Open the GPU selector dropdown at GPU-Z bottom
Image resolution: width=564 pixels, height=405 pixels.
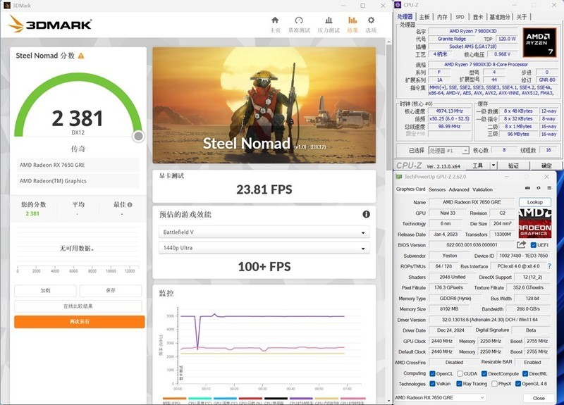click(440, 397)
